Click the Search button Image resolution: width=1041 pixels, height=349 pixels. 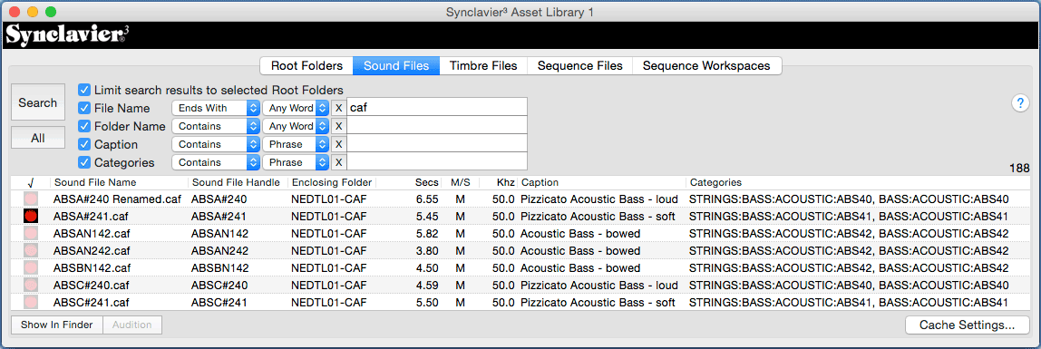tap(38, 102)
